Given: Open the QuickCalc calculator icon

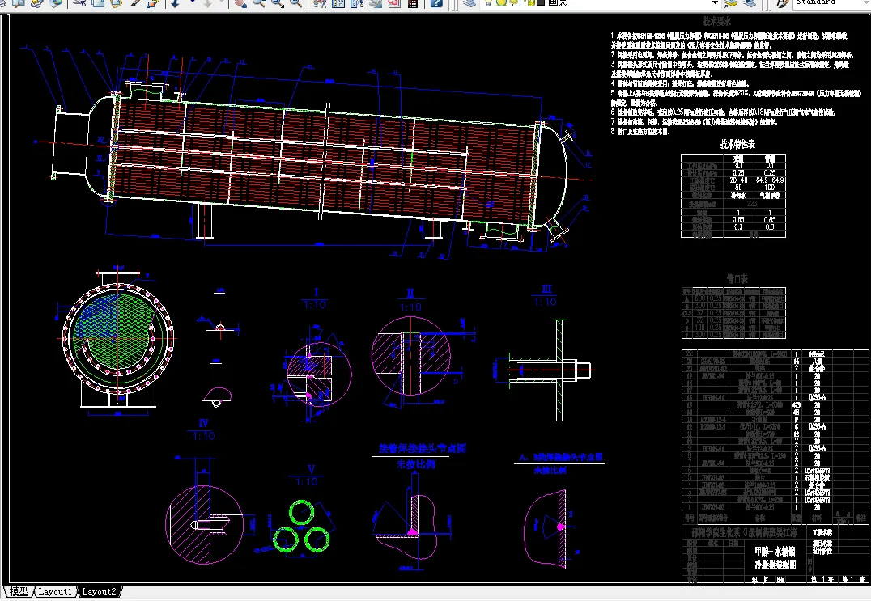Looking at the screenshot, I should pyautogui.click(x=413, y=2).
